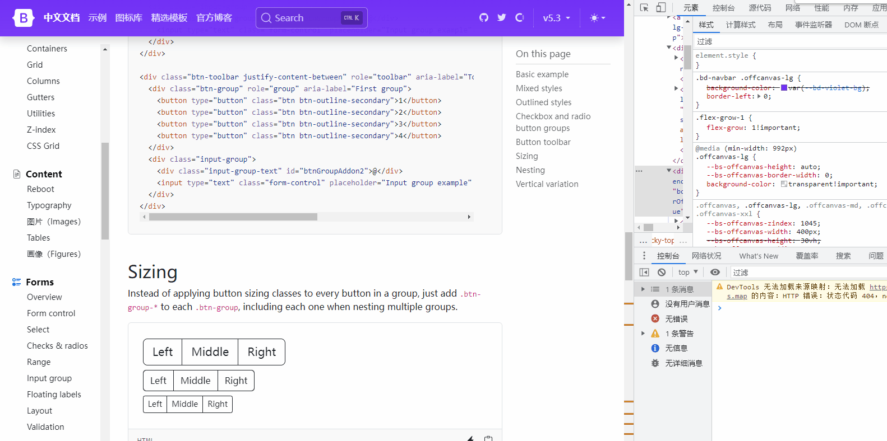The height and width of the screenshot is (441, 887).
Task: Click the console prompt chevron
Action: pos(720,308)
